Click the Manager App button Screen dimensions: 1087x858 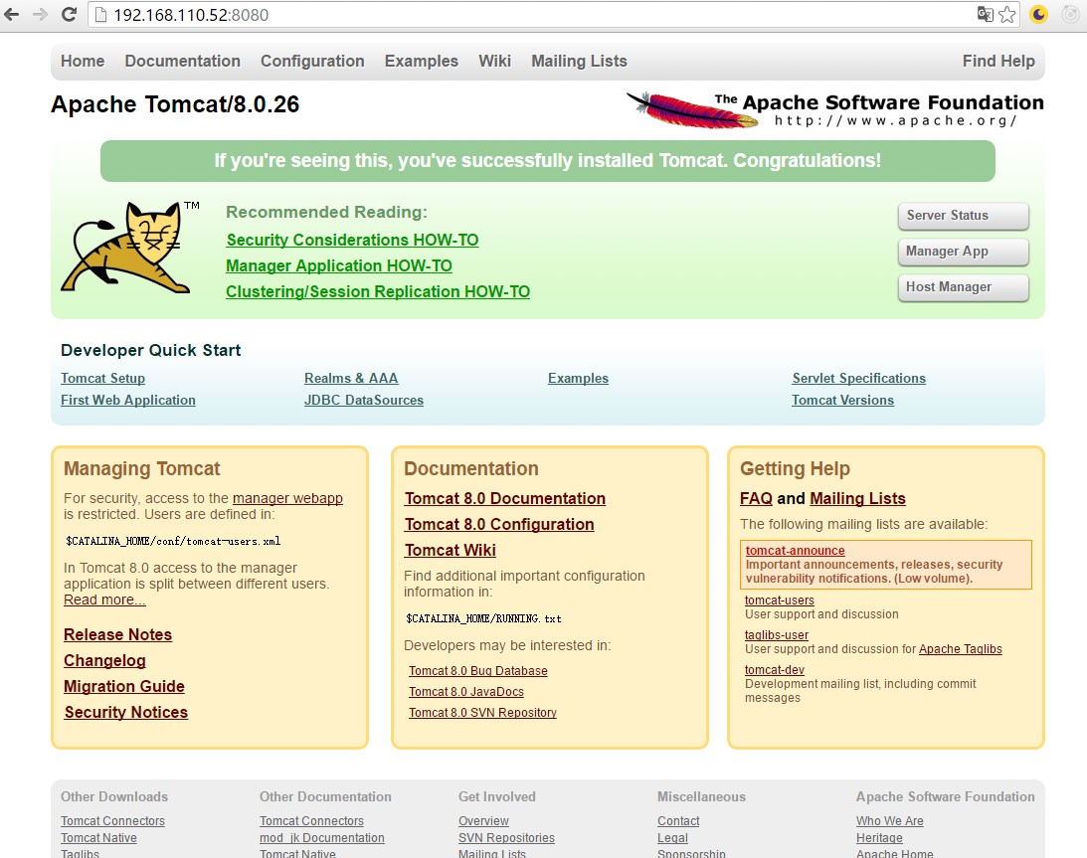coord(963,252)
